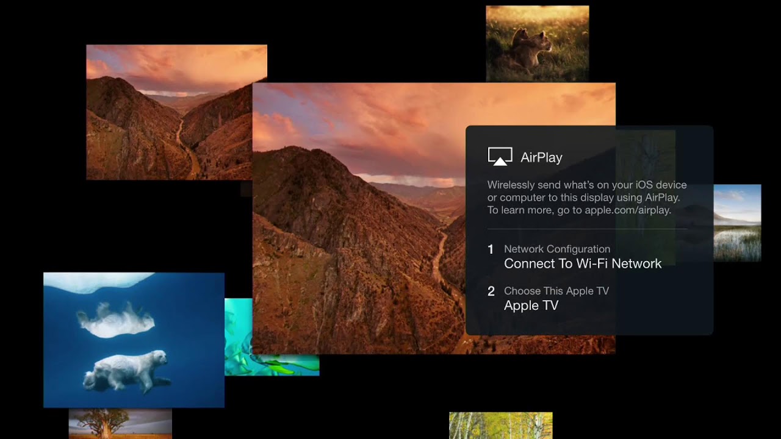781x439 pixels.
Task: Click the yellow birch forest photo
Action: pos(501,426)
